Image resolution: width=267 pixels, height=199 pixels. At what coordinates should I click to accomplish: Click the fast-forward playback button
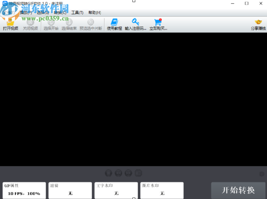[128, 173]
